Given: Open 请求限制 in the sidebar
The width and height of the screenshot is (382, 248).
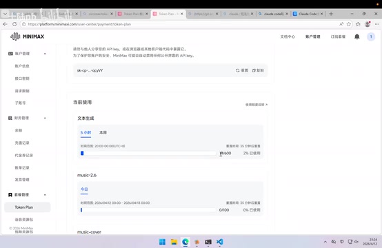Looking at the screenshot, I should click(x=22, y=91).
